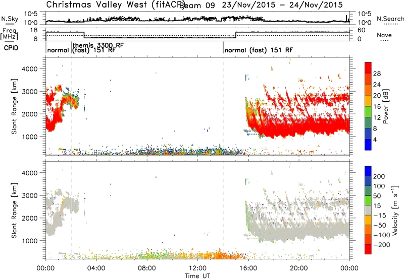Click the 'Nave' legend label
Image resolution: width=404 pixels, height=279 pixels.
pyautogui.click(x=384, y=35)
